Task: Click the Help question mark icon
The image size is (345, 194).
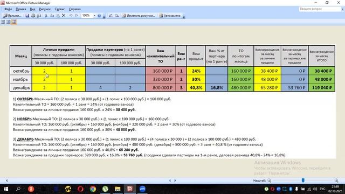Action: [x=99, y=16]
